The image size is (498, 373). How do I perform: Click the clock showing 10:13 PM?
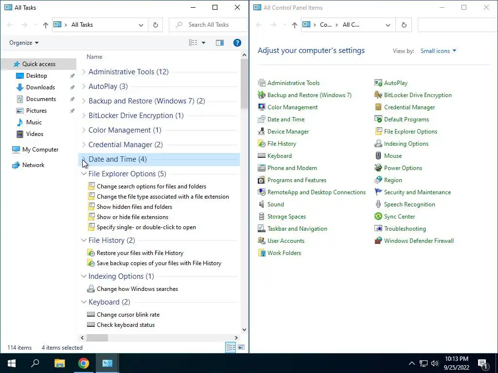[x=456, y=359]
